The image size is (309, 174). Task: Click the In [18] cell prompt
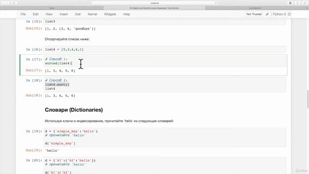click(x=34, y=80)
